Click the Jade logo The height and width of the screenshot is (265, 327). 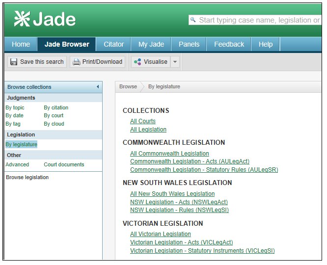tap(45, 19)
